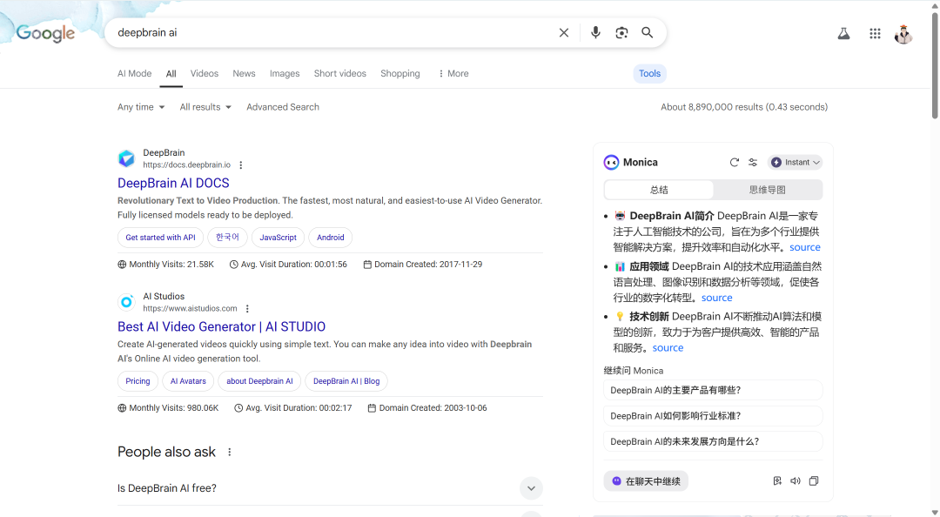Toggle the Tools button
This screenshot has height=517, width=940.
tap(650, 73)
